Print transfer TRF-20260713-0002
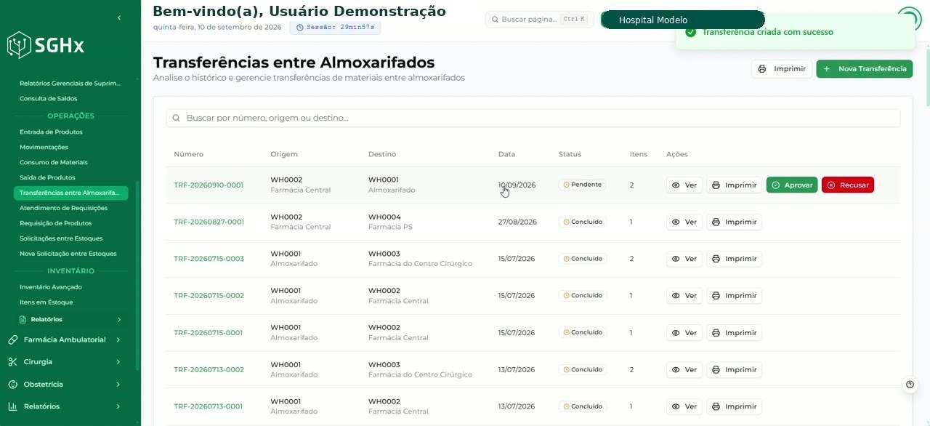This screenshot has height=426, width=930. pos(735,370)
